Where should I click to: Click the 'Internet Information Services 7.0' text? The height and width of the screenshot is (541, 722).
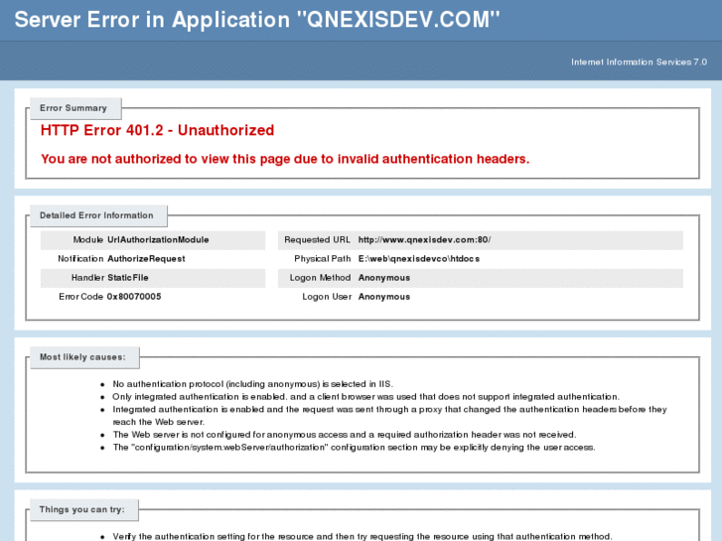tap(639, 63)
